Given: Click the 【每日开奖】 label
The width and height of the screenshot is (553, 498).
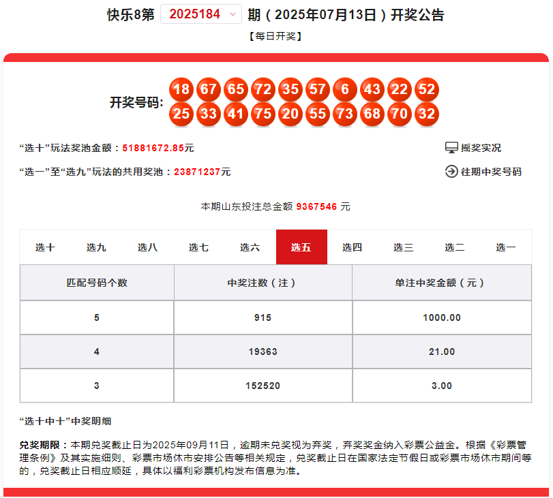Looking at the screenshot, I should click(275, 36).
